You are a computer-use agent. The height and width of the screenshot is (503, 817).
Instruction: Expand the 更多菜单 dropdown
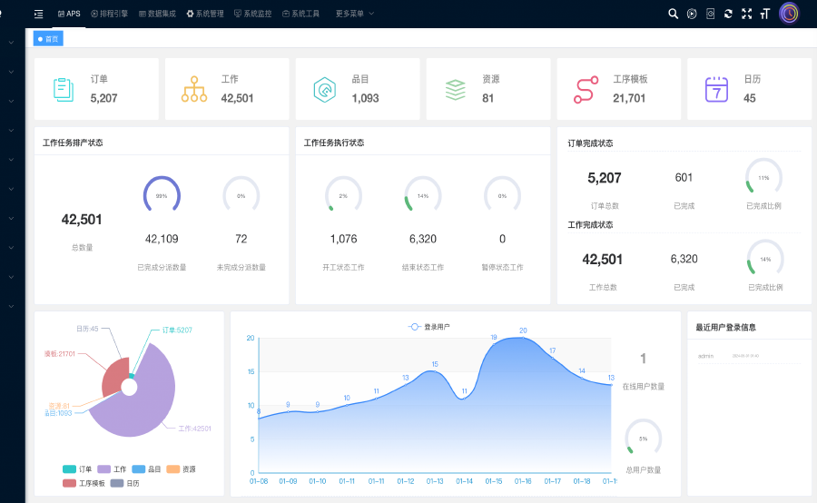pyautogui.click(x=354, y=14)
